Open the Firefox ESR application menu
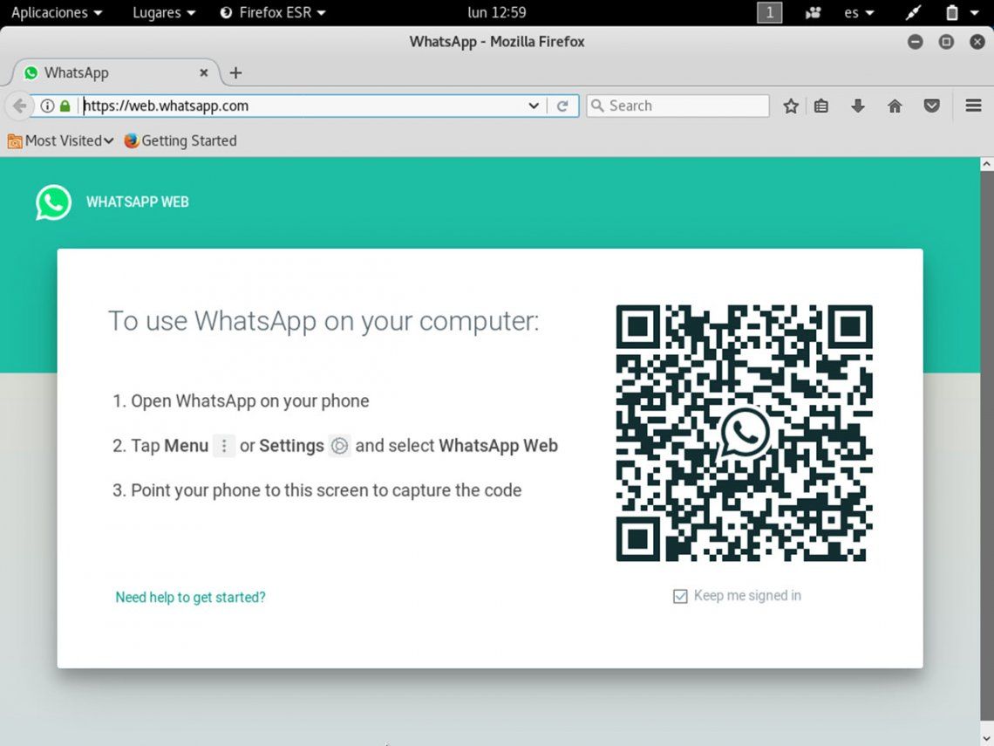The image size is (994, 746). 273,13
